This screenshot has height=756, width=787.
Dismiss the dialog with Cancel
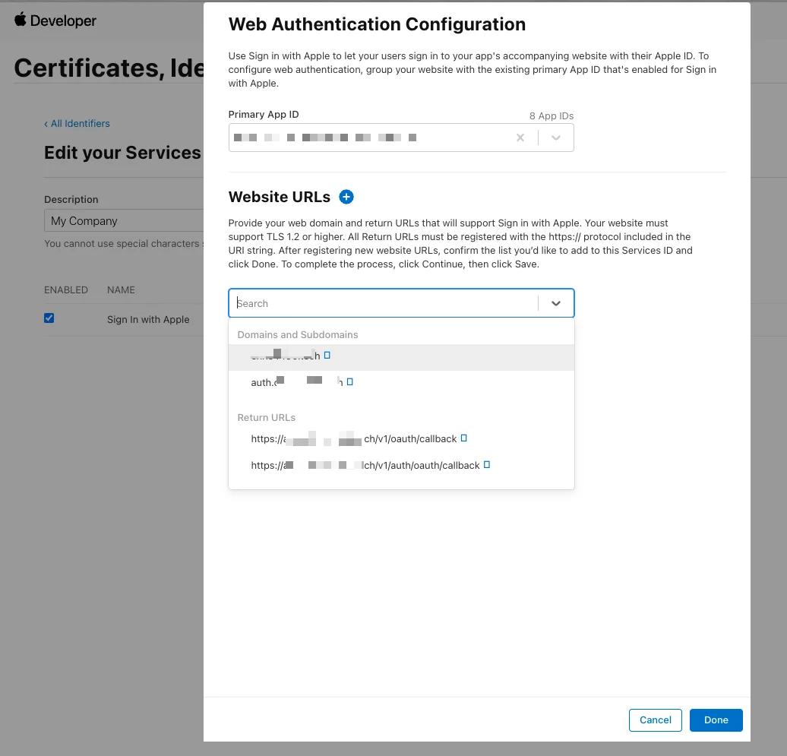[x=655, y=720]
